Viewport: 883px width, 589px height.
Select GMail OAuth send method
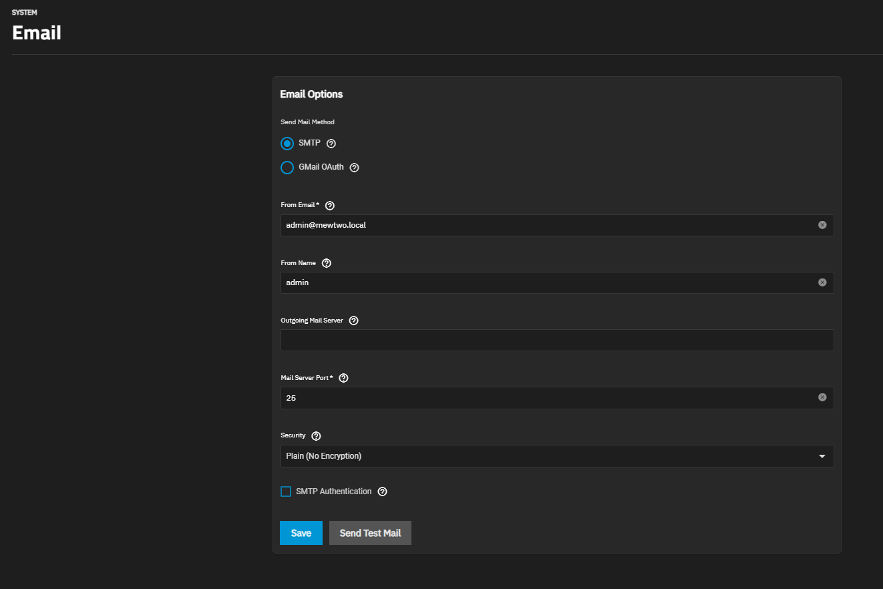[287, 168]
